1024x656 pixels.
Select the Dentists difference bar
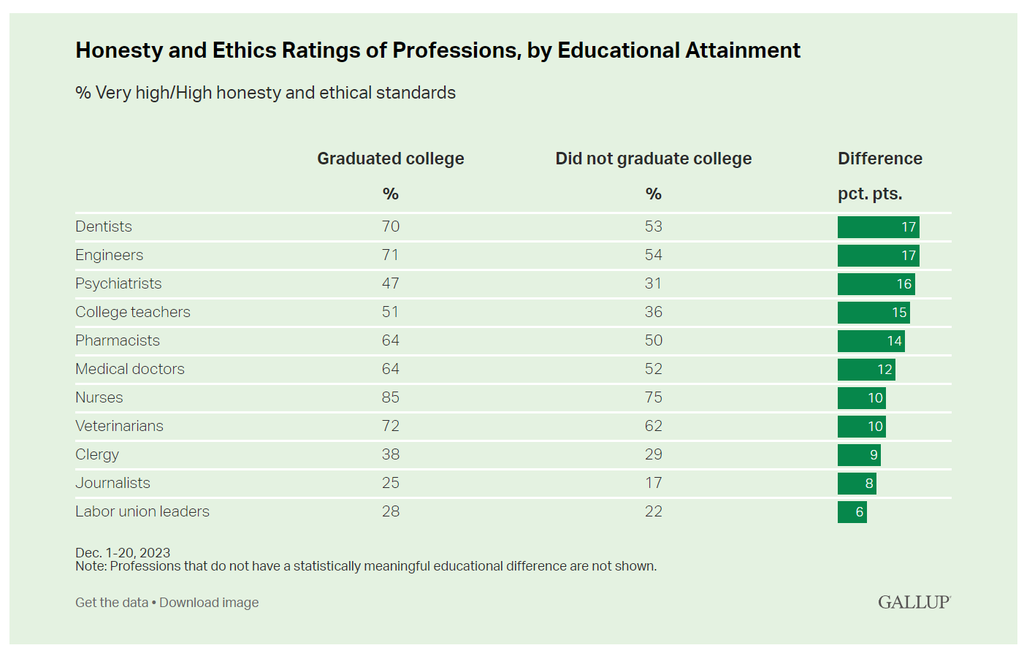pyautogui.click(x=878, y=227)
